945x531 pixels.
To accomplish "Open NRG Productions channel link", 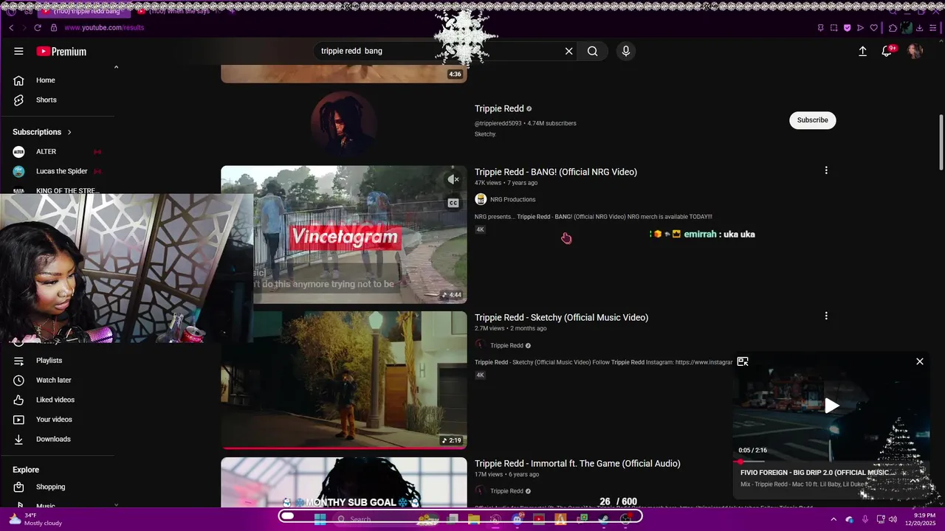I will 512,200.
